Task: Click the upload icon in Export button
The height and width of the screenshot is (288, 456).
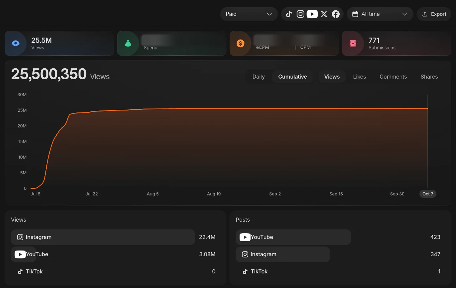Action: coord(425,14)
